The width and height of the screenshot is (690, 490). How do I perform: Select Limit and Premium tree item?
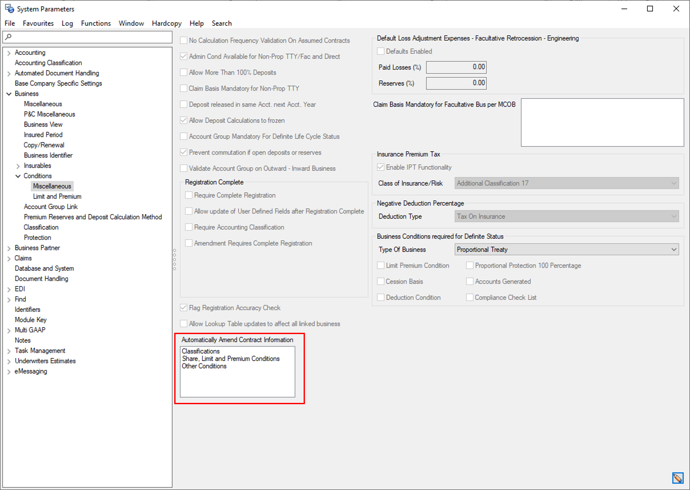click(57, 196)
